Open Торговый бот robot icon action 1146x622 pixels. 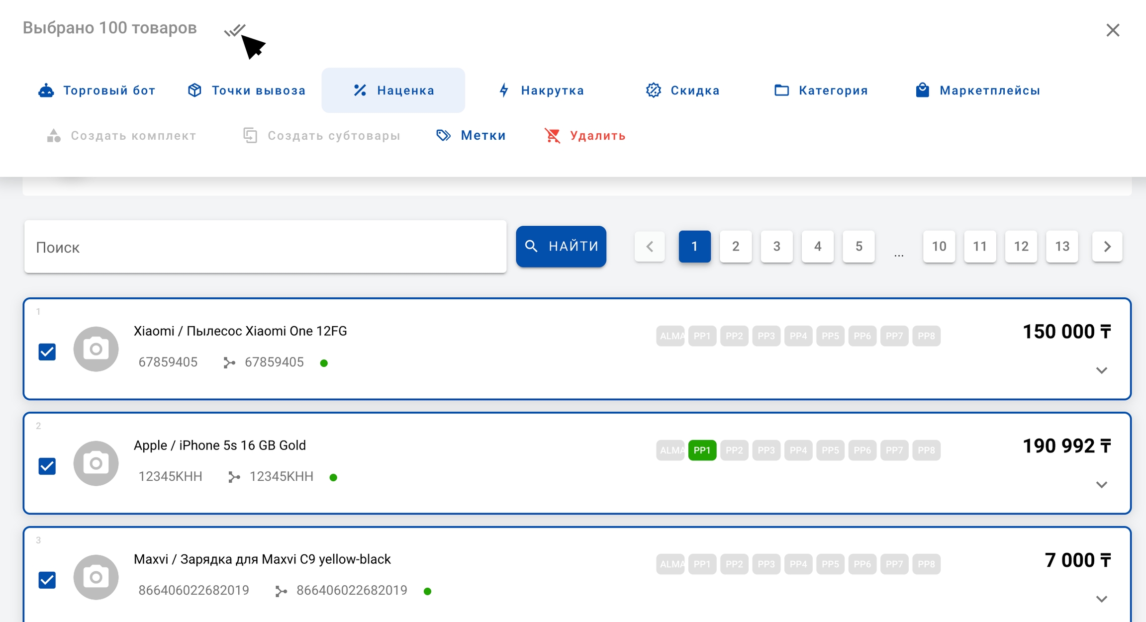[x=46, y=90]
